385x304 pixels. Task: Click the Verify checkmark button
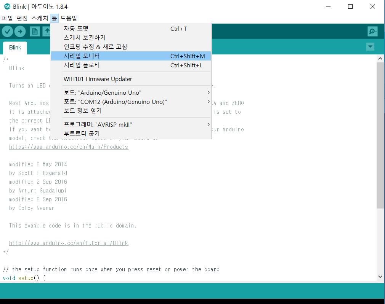[7, 31]
